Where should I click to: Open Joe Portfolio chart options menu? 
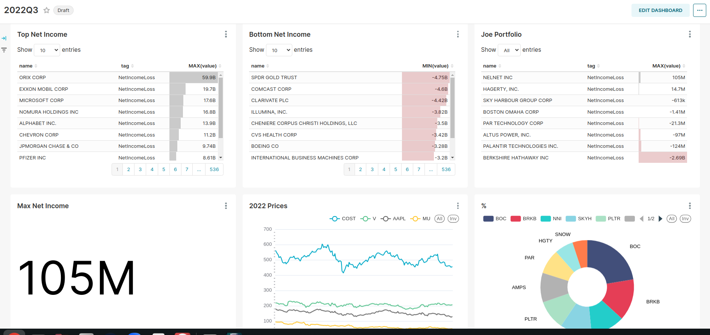click(690, 35)
